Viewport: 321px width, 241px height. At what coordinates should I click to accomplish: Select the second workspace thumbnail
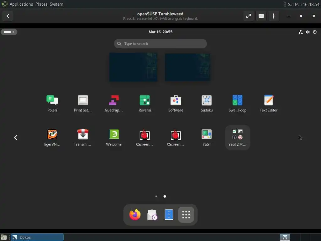(x=187, y=67)
